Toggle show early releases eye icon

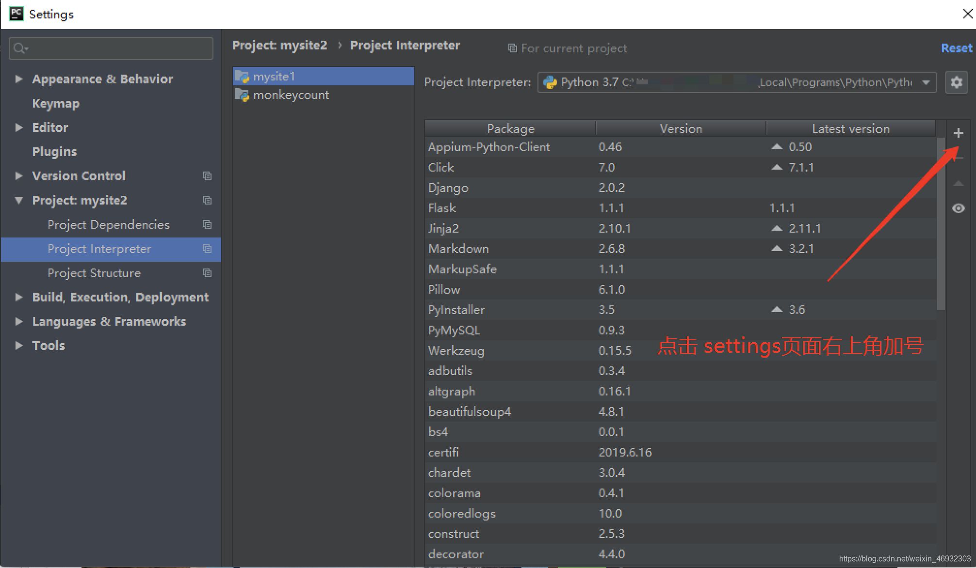coord(958,208)
